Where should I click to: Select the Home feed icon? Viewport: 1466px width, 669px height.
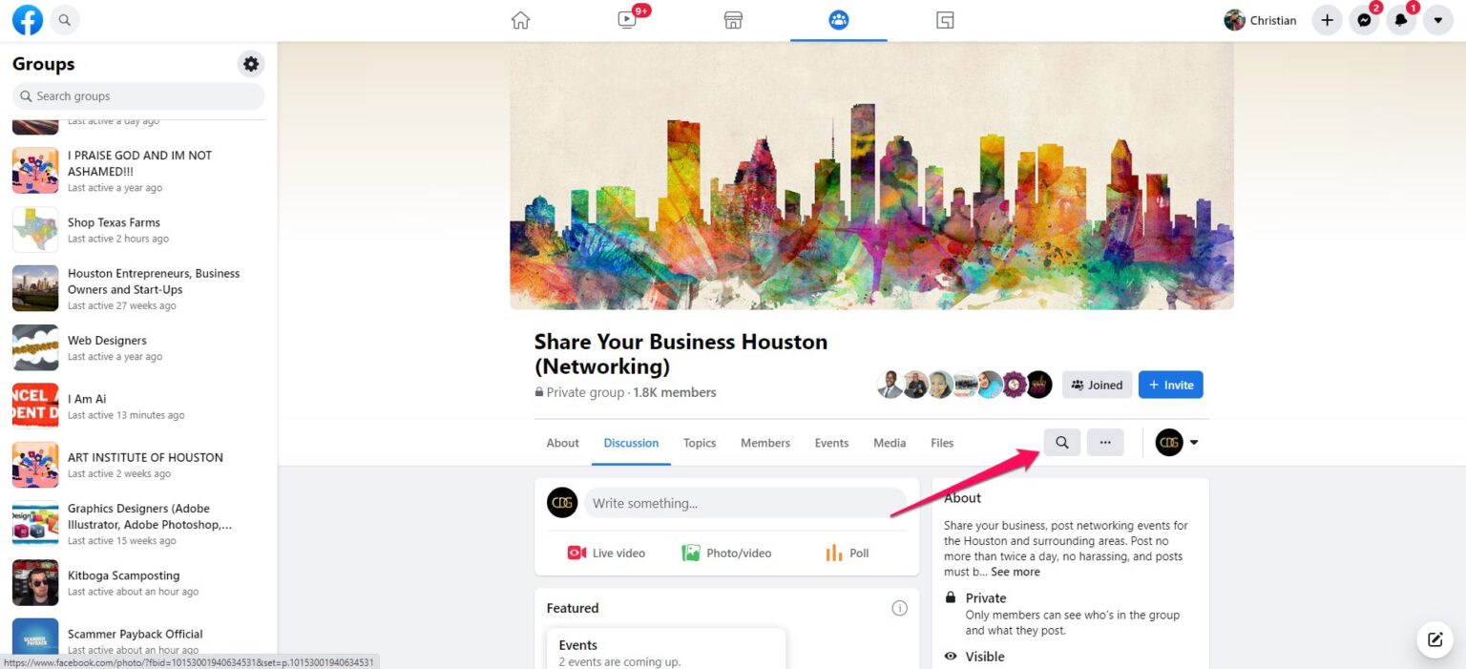(x=521, y=19)
